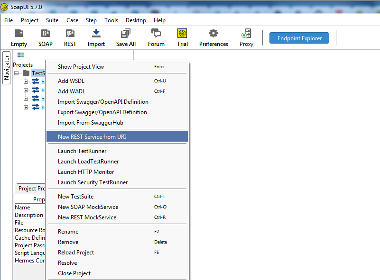The height and width of the screenshot is (280, 380).
Task: Click the Project Password property row
Action: (x=30, y=245)
